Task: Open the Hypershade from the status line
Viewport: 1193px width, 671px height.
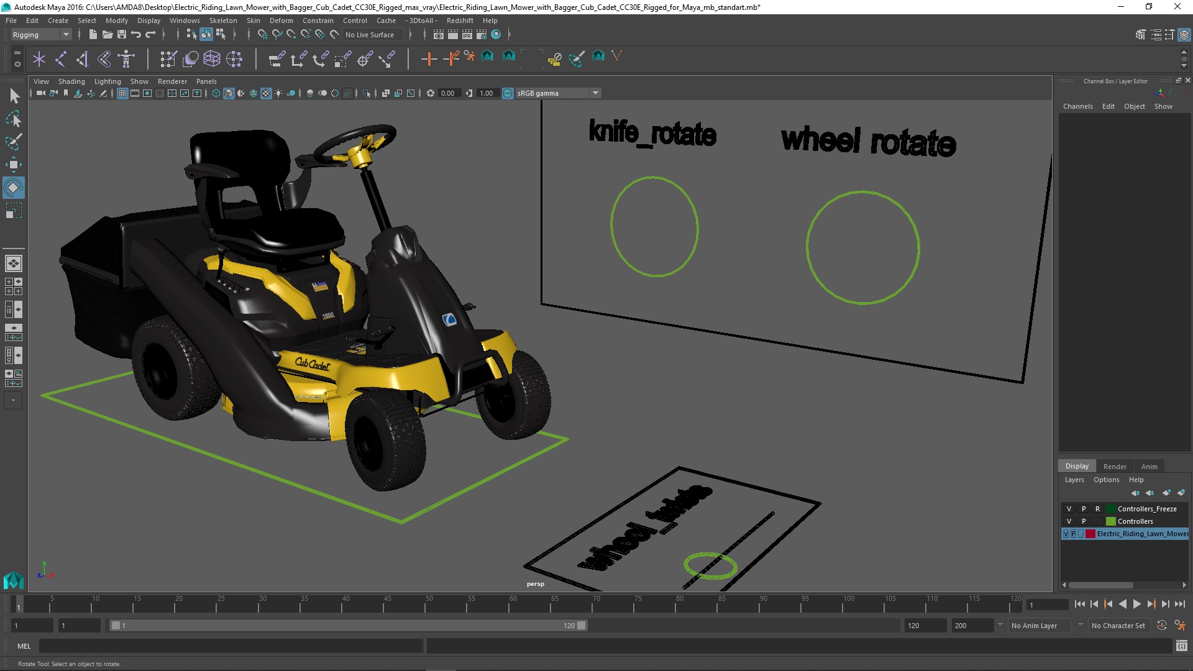Action: (x=496, y=35)
